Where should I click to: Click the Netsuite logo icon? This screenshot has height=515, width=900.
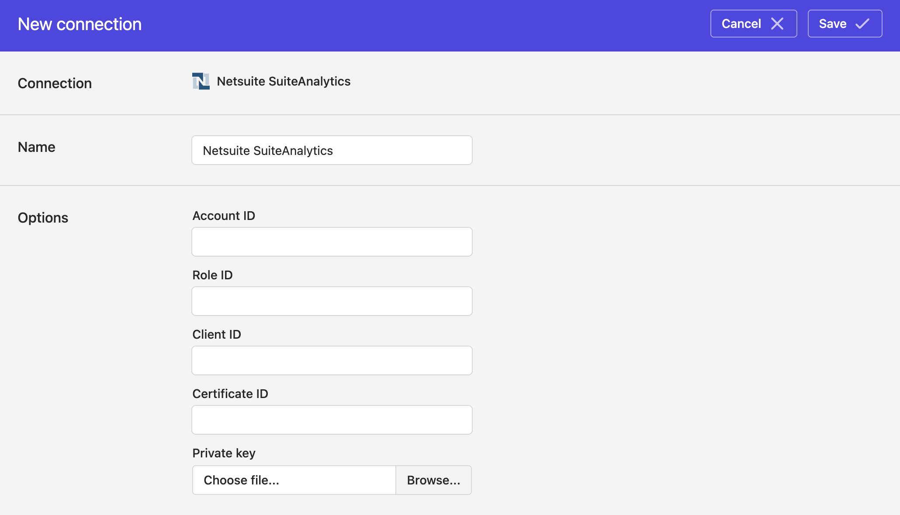pyautogui.click(x=201, y=81)
